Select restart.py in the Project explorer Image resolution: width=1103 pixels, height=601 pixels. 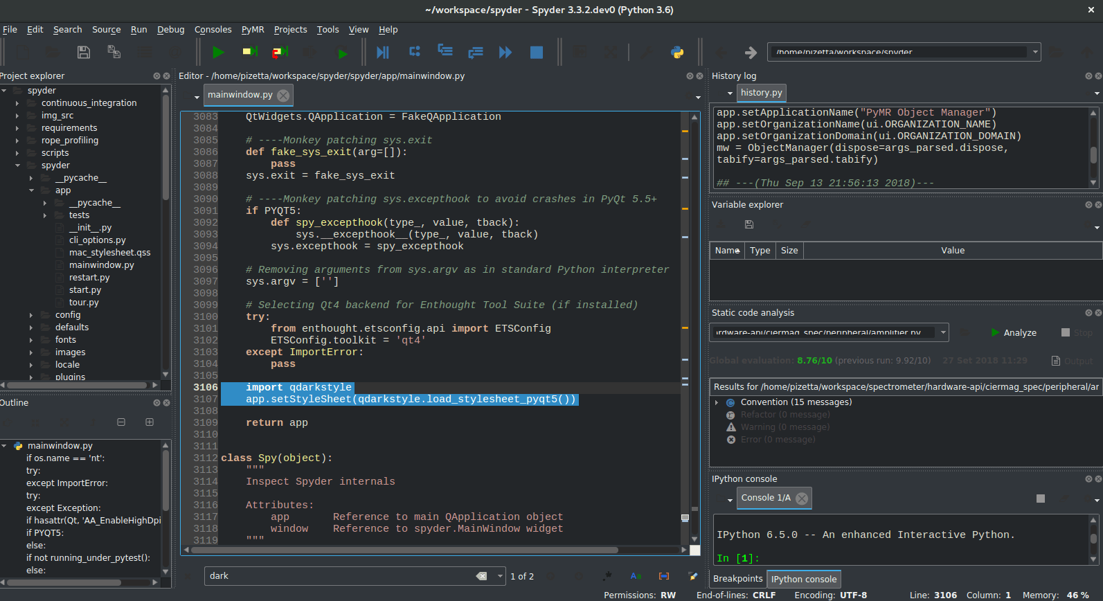(89, 278)
